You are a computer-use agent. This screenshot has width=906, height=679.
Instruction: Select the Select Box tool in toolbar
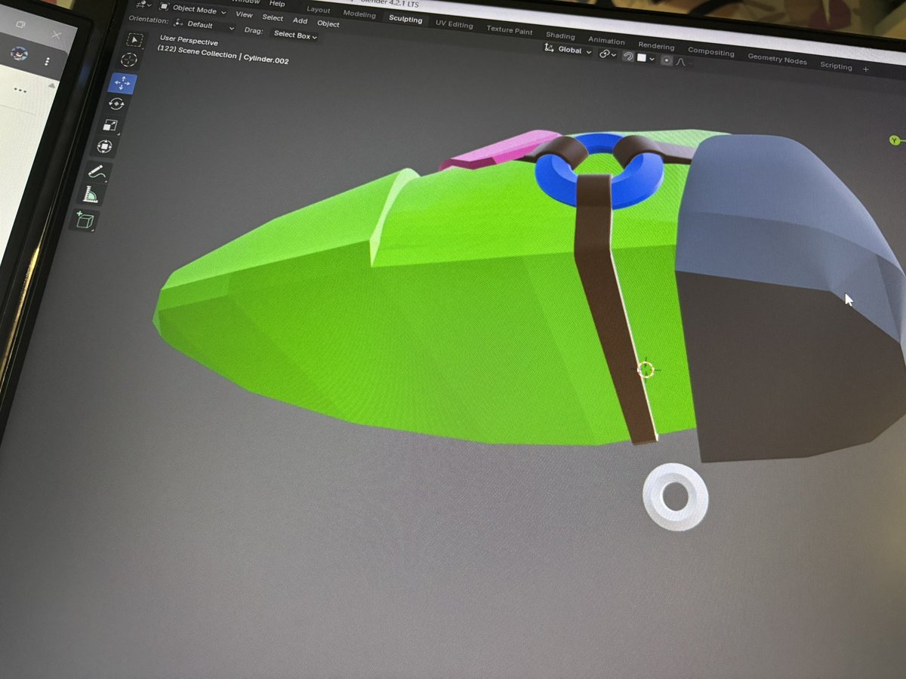click(134, 39)
